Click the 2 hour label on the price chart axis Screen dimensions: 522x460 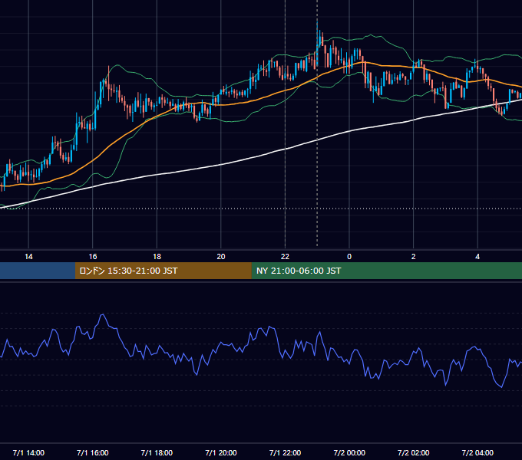click(x=414, y=257)
